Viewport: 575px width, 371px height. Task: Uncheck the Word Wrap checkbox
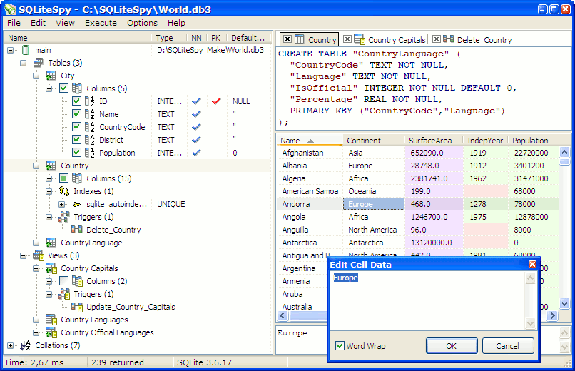340,346
